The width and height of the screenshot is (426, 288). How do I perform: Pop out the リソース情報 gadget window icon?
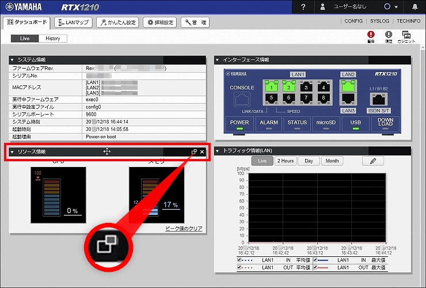point(194,151)
